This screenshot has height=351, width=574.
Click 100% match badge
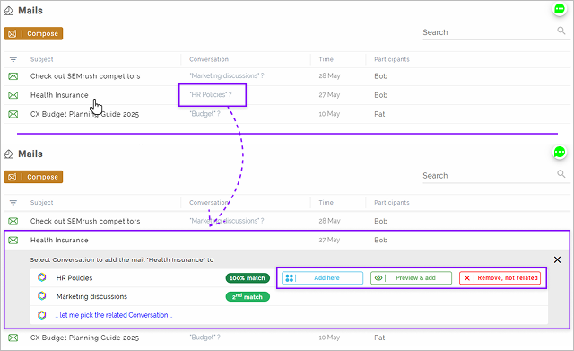(248, 278)
